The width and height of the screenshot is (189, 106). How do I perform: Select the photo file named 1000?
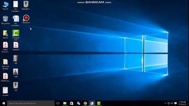click(16, 73)
